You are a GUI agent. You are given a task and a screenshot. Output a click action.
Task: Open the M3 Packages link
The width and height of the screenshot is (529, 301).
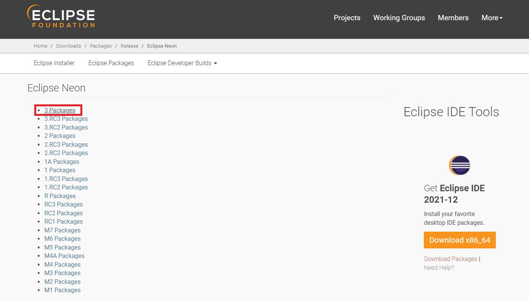(x=63, y=273)
